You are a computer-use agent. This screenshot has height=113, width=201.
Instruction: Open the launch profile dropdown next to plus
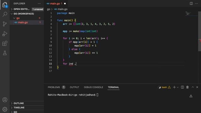point(178,87)
